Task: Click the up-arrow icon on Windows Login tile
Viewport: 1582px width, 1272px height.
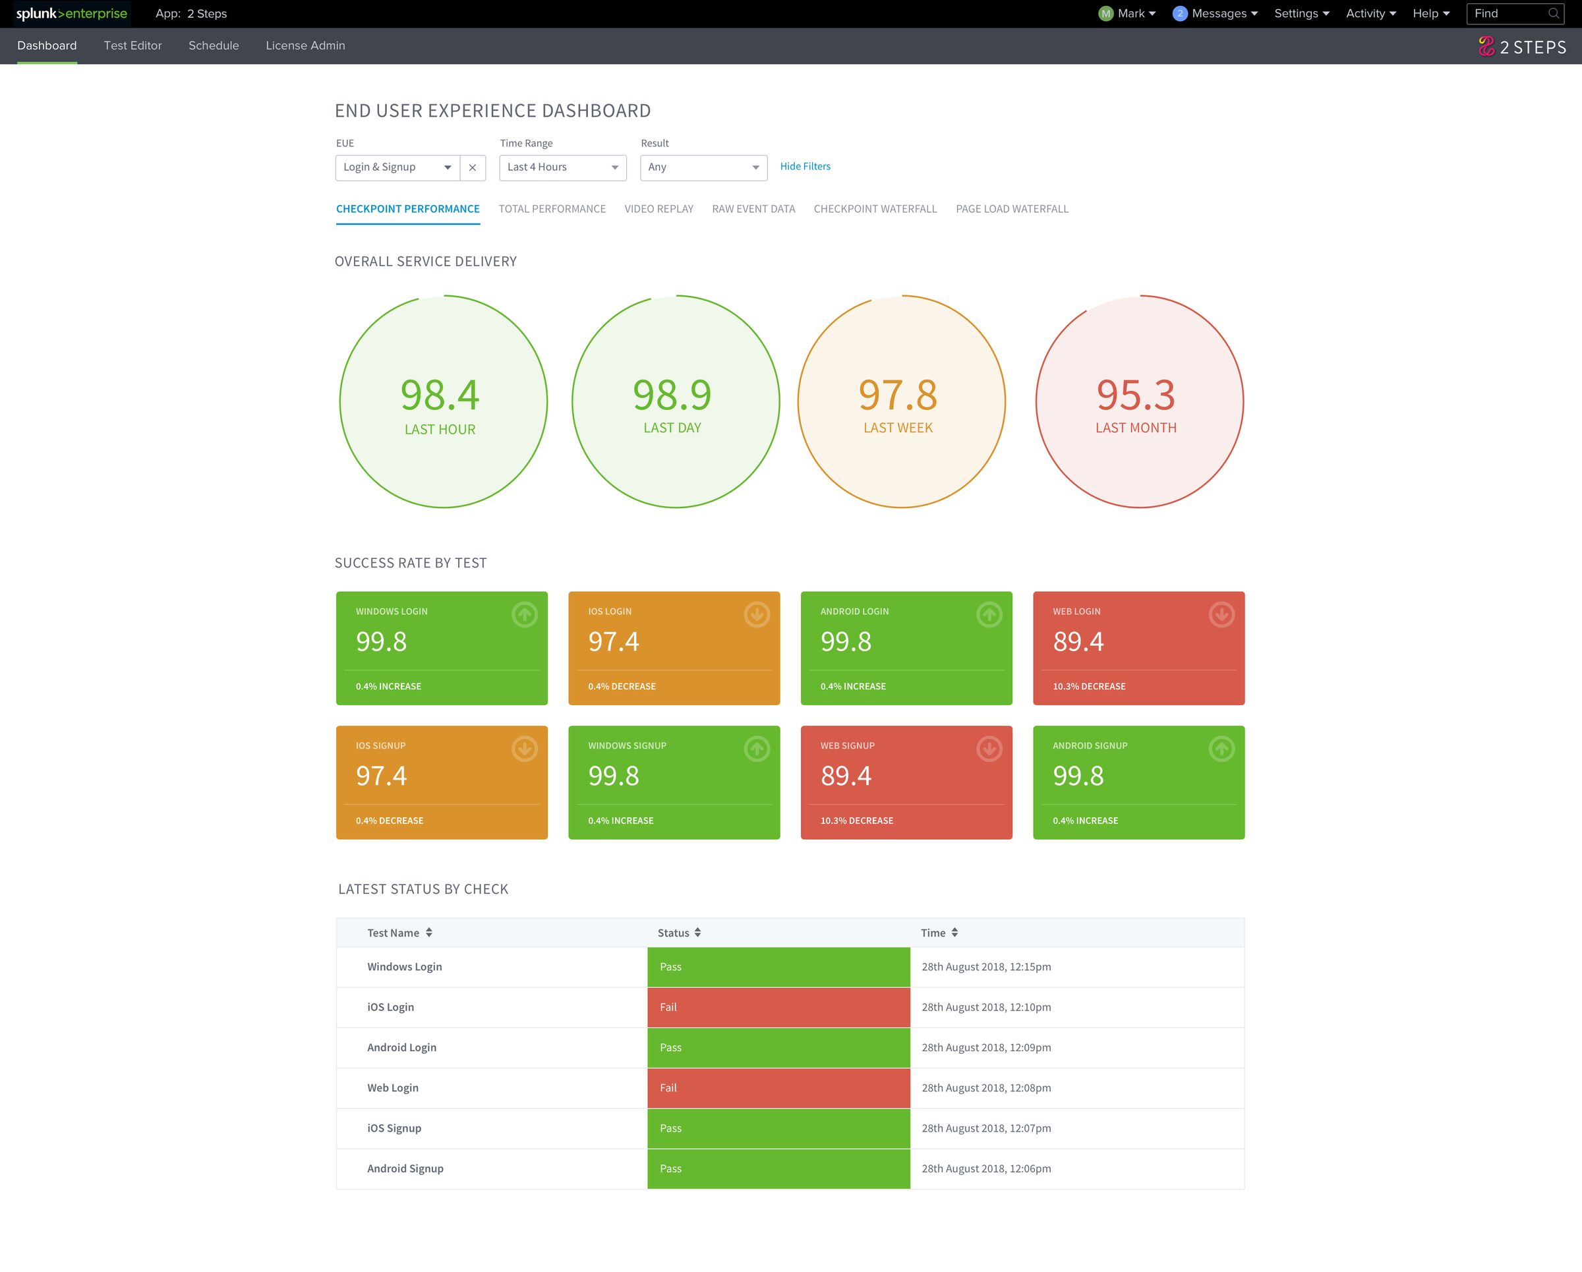Action: click(524, 615)
